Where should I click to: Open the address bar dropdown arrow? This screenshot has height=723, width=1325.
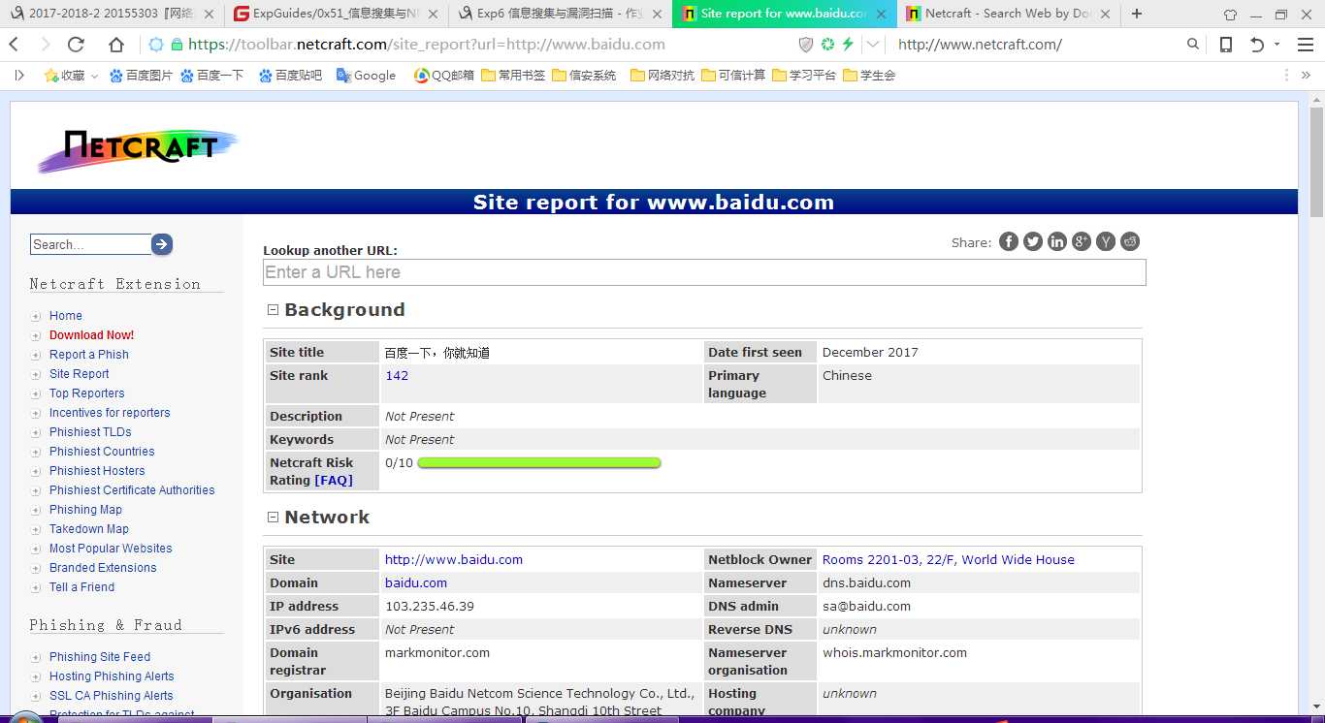click(873, 45)
